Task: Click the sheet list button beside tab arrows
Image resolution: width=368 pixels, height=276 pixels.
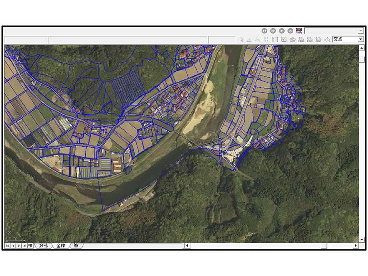Action: point(30,246)
